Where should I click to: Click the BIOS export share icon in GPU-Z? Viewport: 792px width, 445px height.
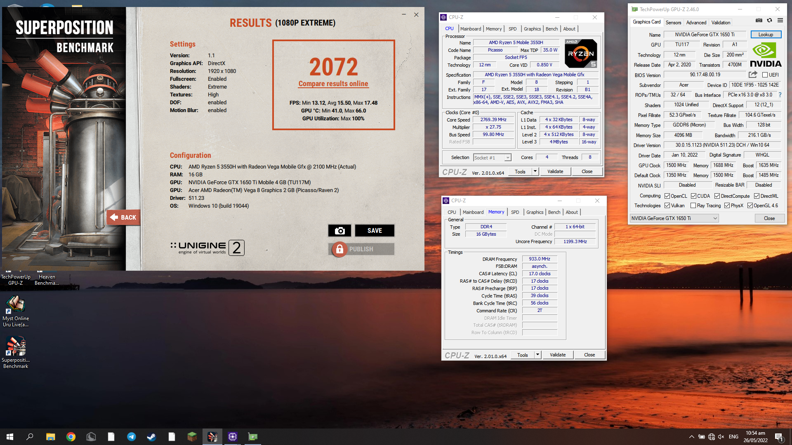click(753, 75)
